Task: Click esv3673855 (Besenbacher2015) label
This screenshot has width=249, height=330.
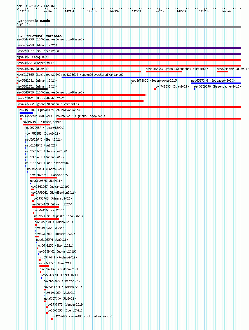Action: [155, 81]
